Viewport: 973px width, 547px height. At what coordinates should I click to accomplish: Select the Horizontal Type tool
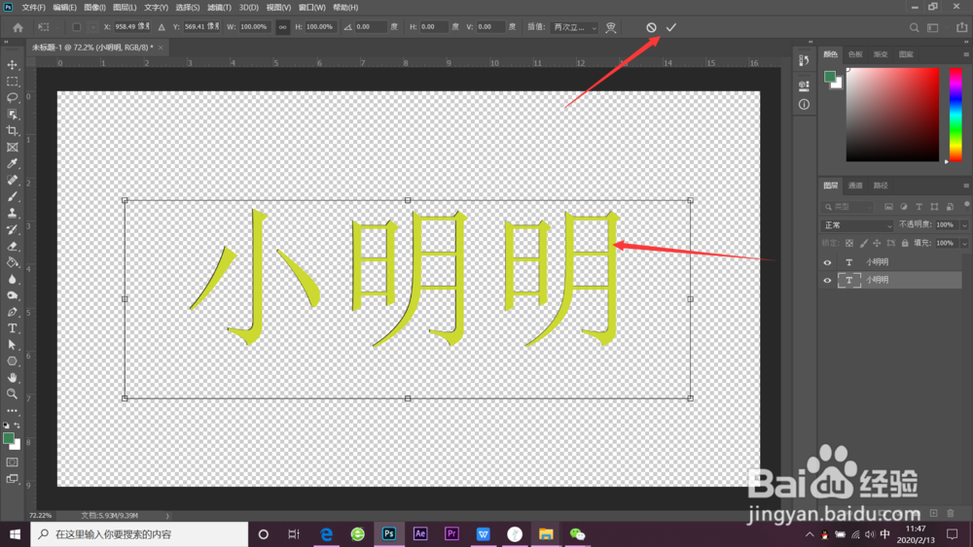[12, 328]
